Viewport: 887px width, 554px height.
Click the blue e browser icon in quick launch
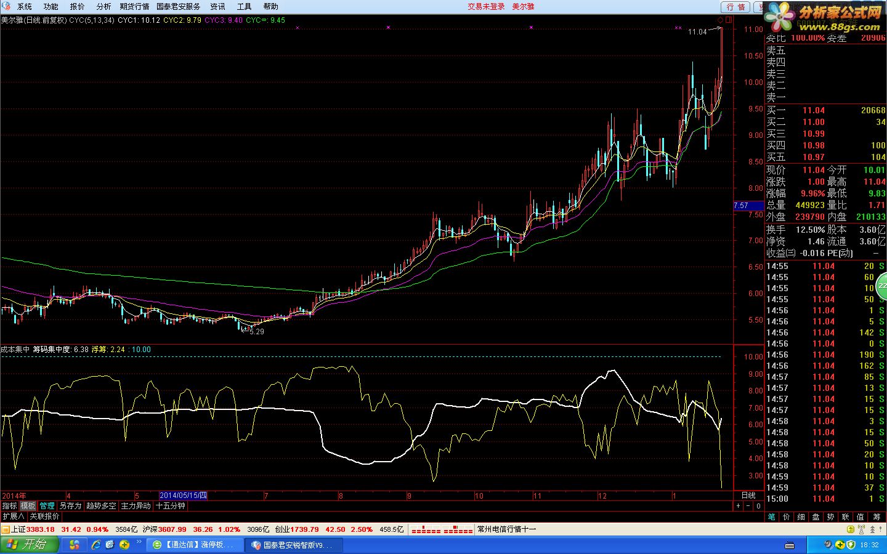coord(110,545)
